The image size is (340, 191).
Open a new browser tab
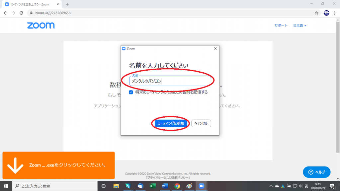pyautogui.click(x=67, y=4)
